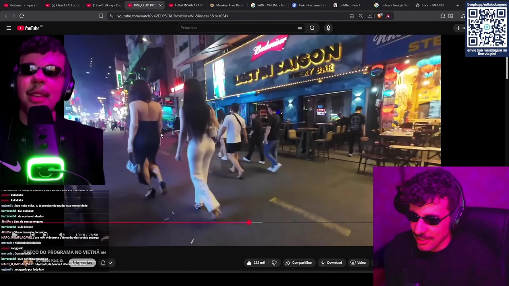Open the YouTube hamburger guide menu
This screenshot has width=509, height=286.
pyautogui.click(x=8, y=28)
